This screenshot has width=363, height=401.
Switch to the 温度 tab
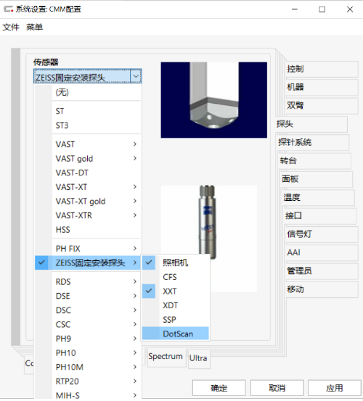(x=318, y=197)
